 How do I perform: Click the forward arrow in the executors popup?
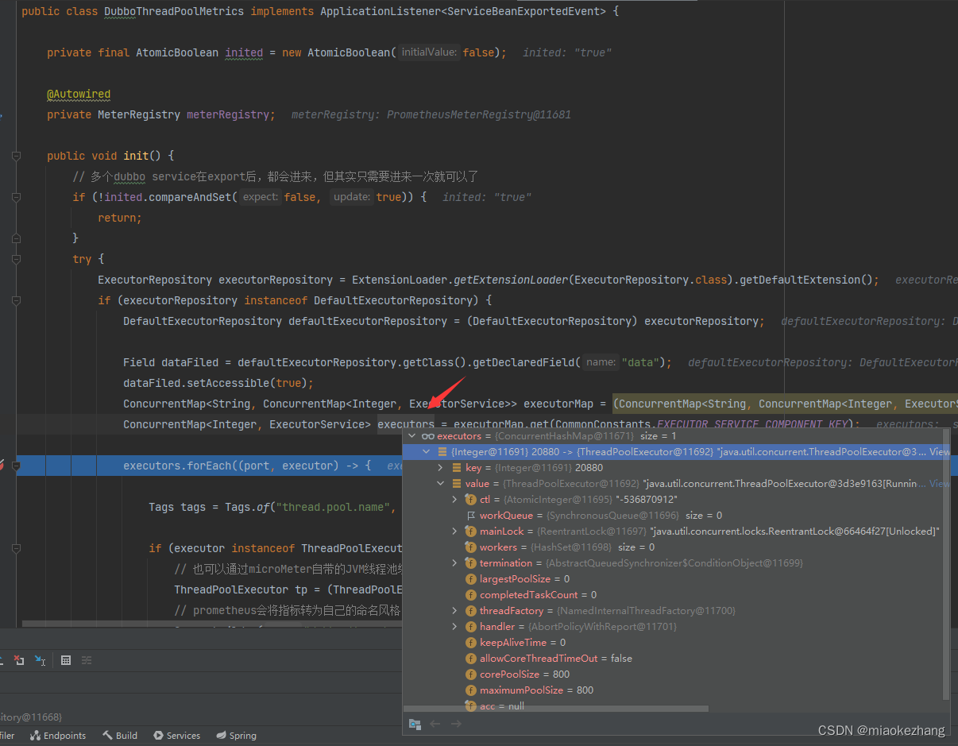[x=456, y=724]
